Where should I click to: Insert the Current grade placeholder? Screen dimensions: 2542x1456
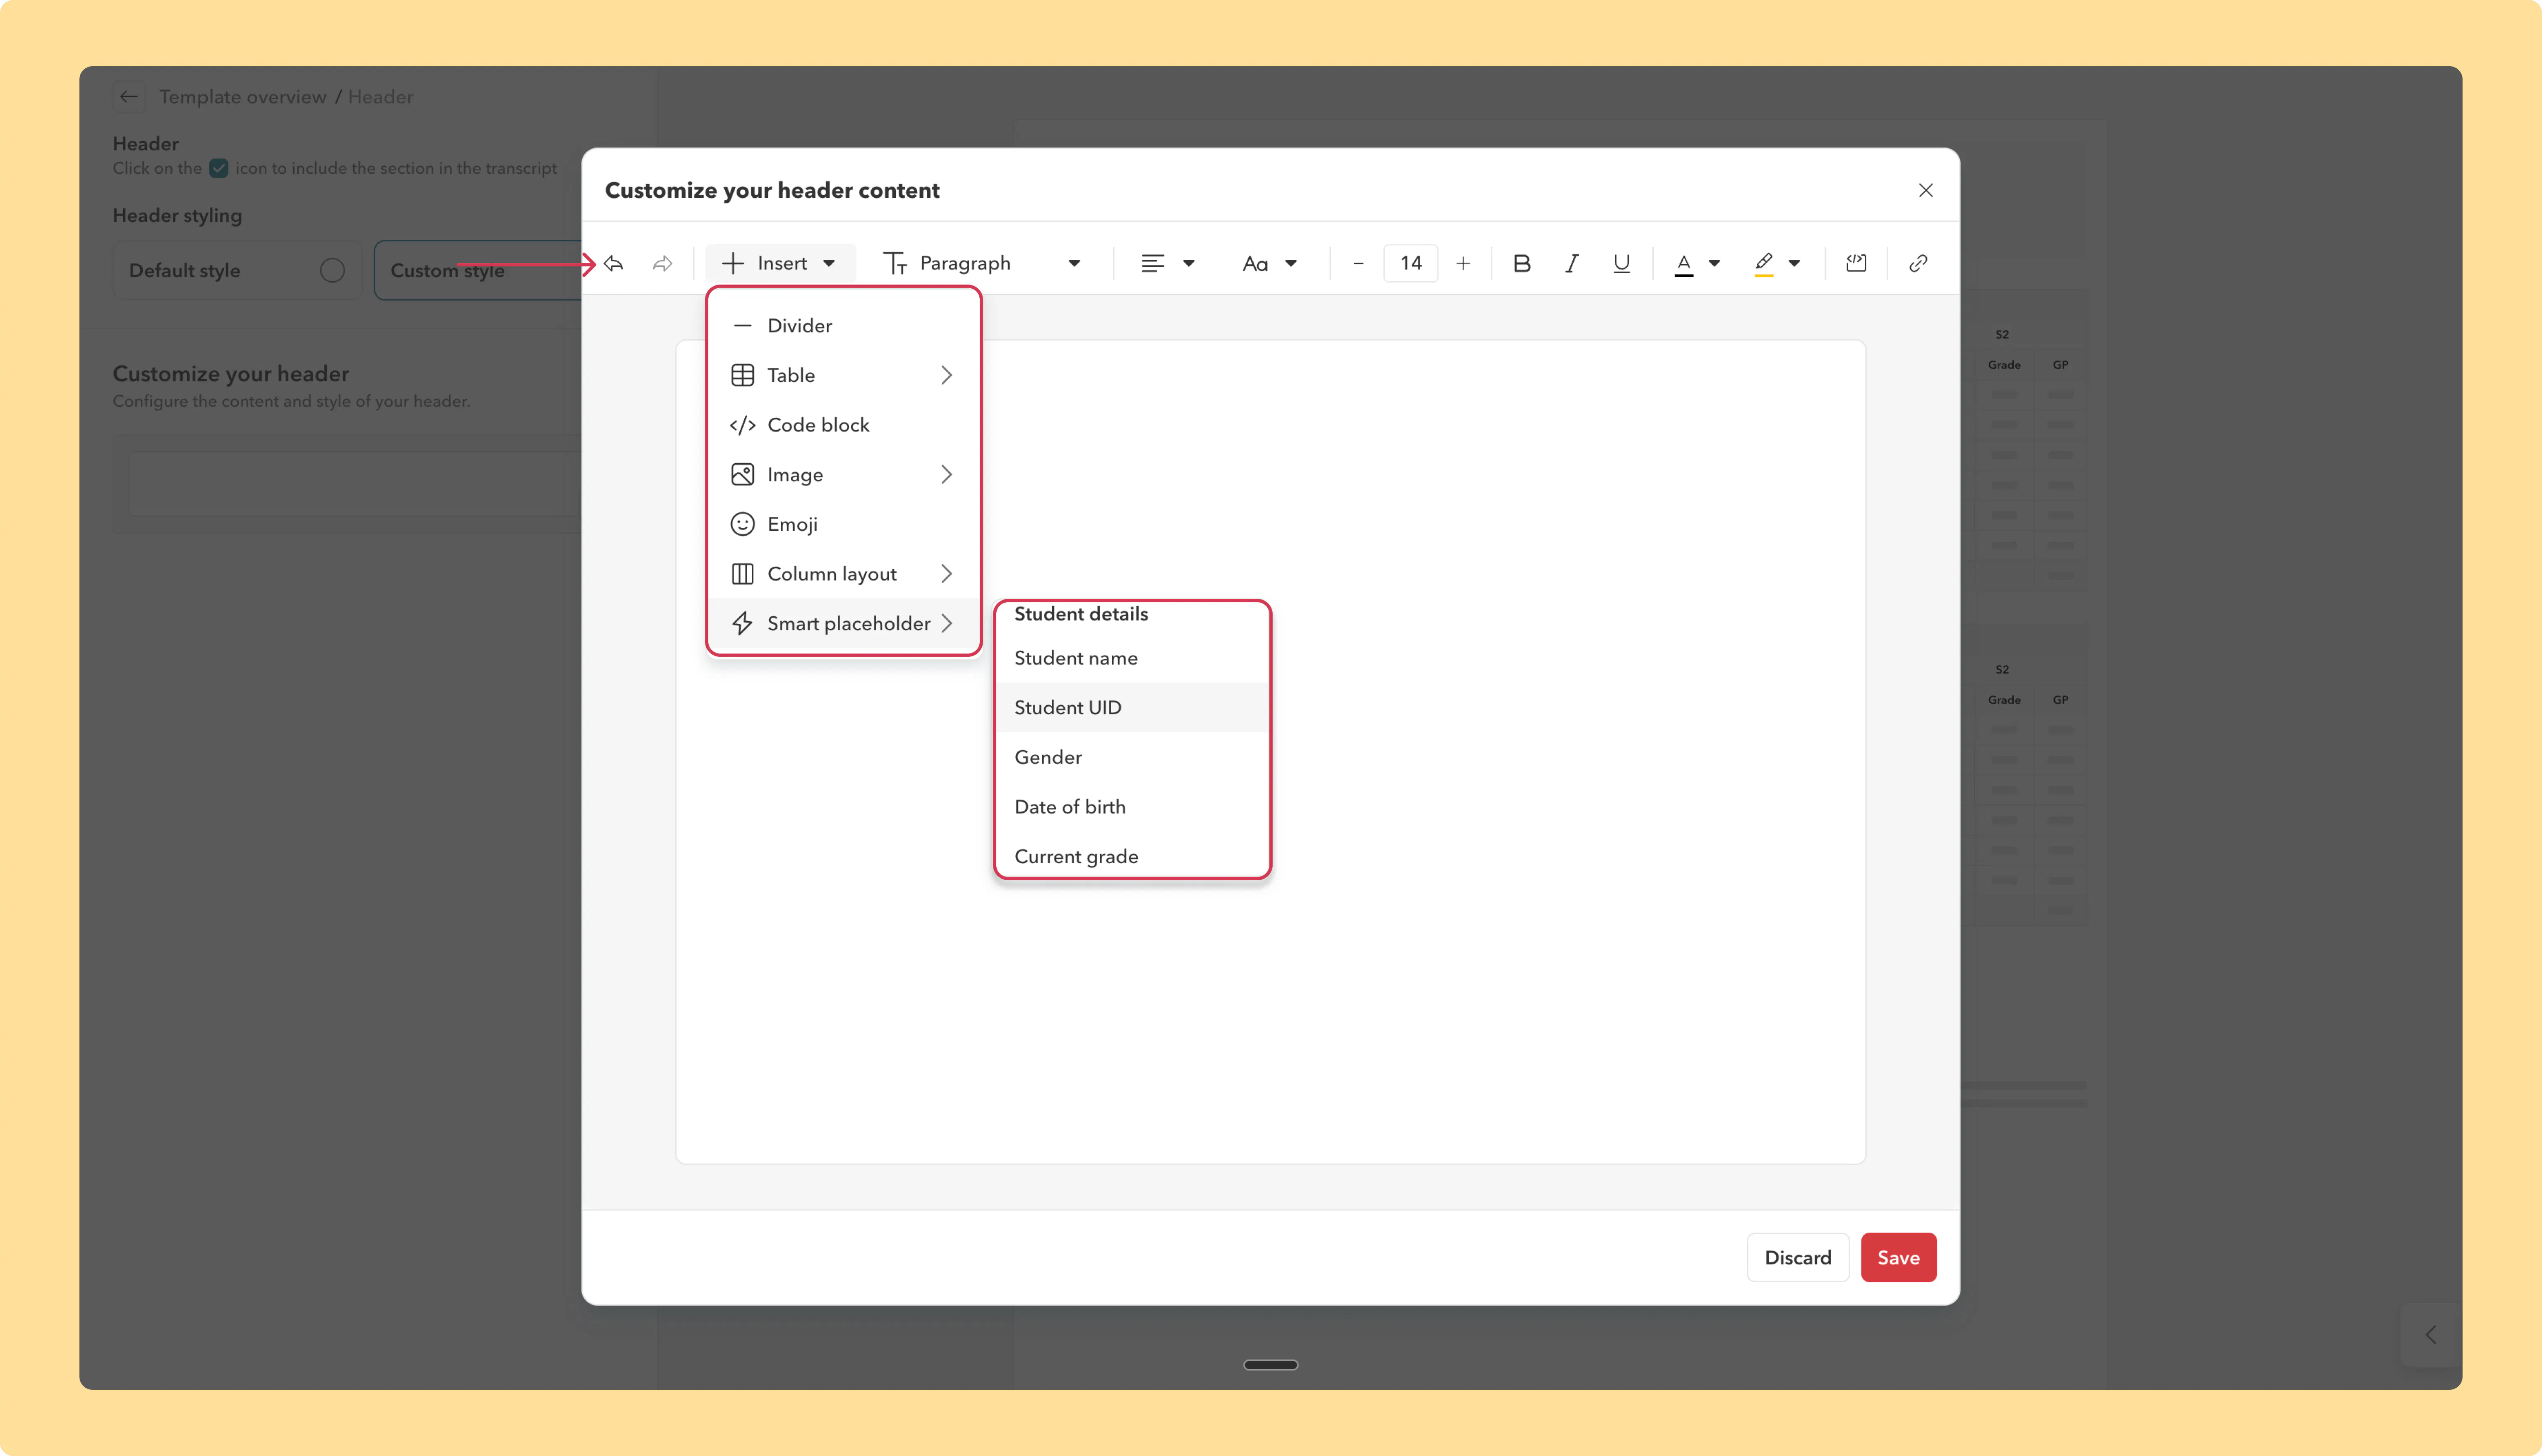tap(1133, 856)
